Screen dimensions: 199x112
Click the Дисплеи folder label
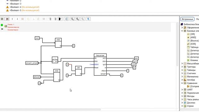[x=191, y=103]
